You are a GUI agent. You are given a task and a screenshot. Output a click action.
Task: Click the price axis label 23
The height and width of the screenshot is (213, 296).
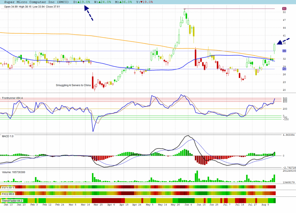pos(284,82)
